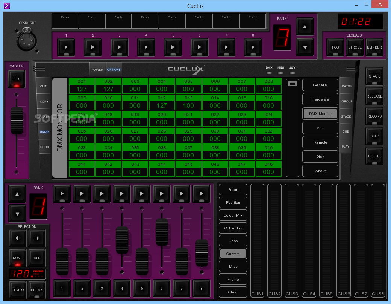Image resolution: width=391 pixels, height=304 pixels.
Task: Open the CUE side tab
Action: point(346,131)
